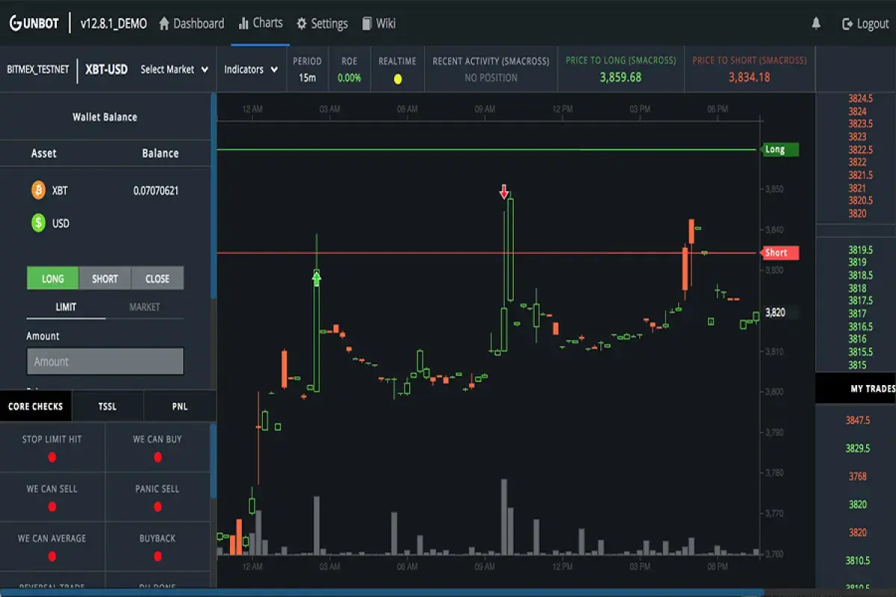This screenshot has height=597, width=896.
Task: Open the Select Market dropdown
Action: click(174, 69)
